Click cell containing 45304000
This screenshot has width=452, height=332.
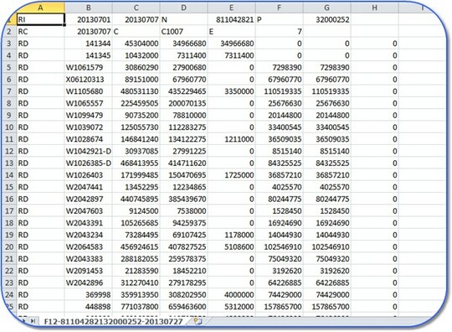coord(136,44)
